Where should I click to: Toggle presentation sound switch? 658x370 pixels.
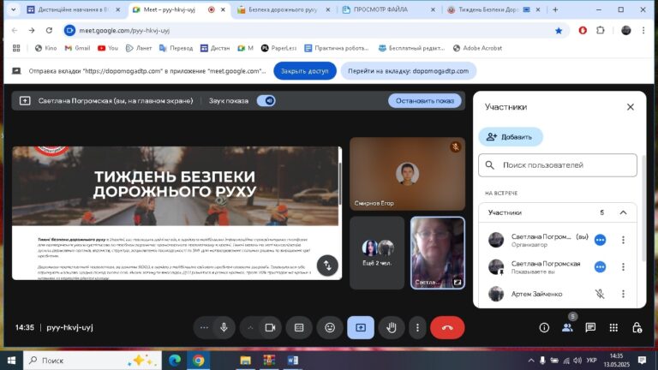tap(266, 101)
